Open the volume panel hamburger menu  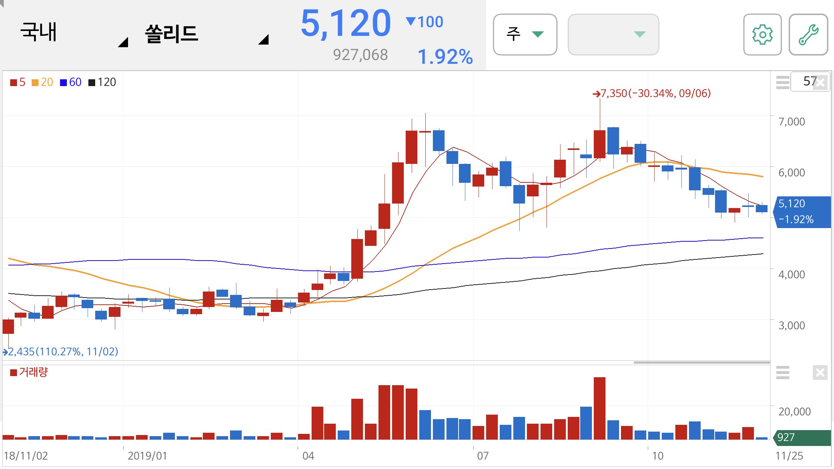tap(783, 372)
